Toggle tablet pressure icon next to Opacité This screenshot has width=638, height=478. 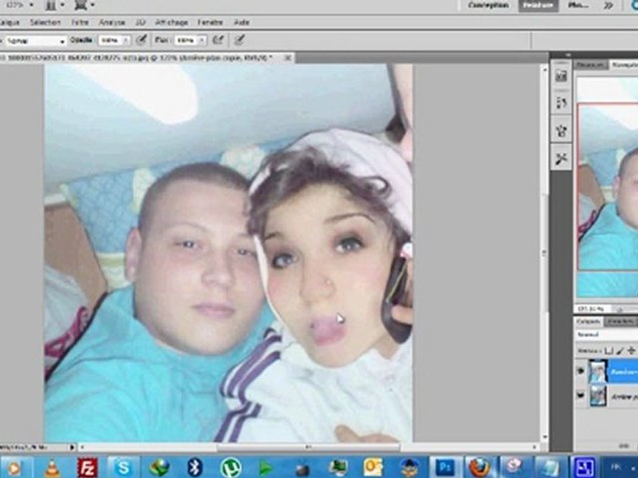pos(142,40)
